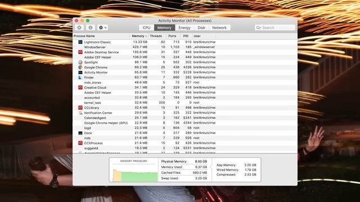Image resolution: width=360 pixels, height=202 pixels.
Task: Click the Google Chrome process icon
Action: [x=80, y=67]
